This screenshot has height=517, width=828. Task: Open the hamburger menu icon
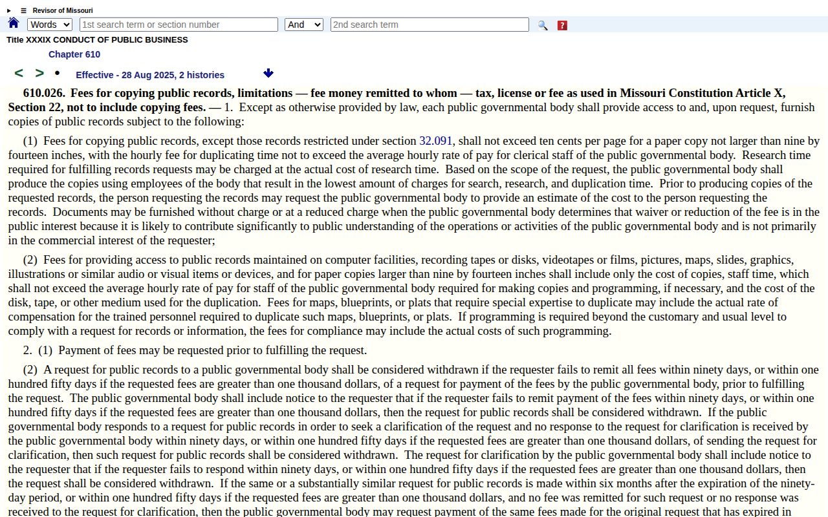24,10
